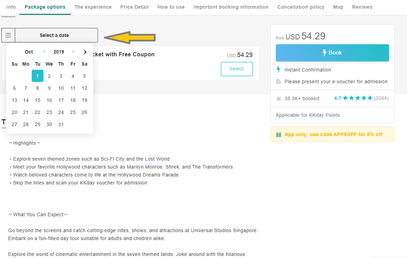Click the e-voucher document icon

[x=278, y=82]
